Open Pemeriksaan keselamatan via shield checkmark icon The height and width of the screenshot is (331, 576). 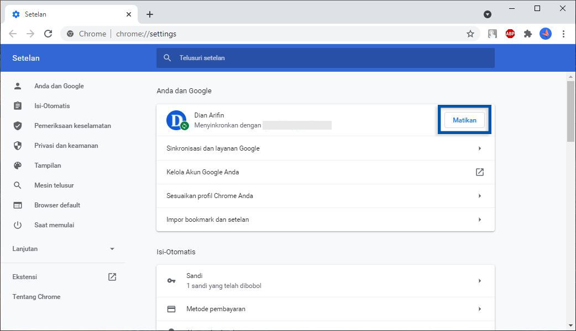coord(17,125)
